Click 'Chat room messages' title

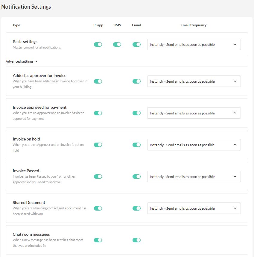tap(31, 234)
